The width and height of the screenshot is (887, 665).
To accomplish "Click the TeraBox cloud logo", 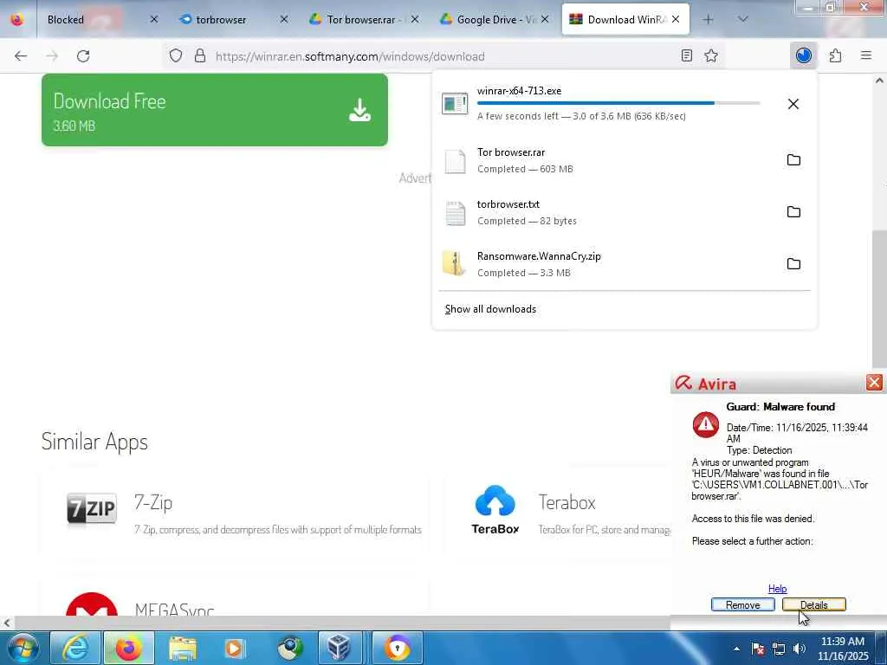I will (495, 509).
